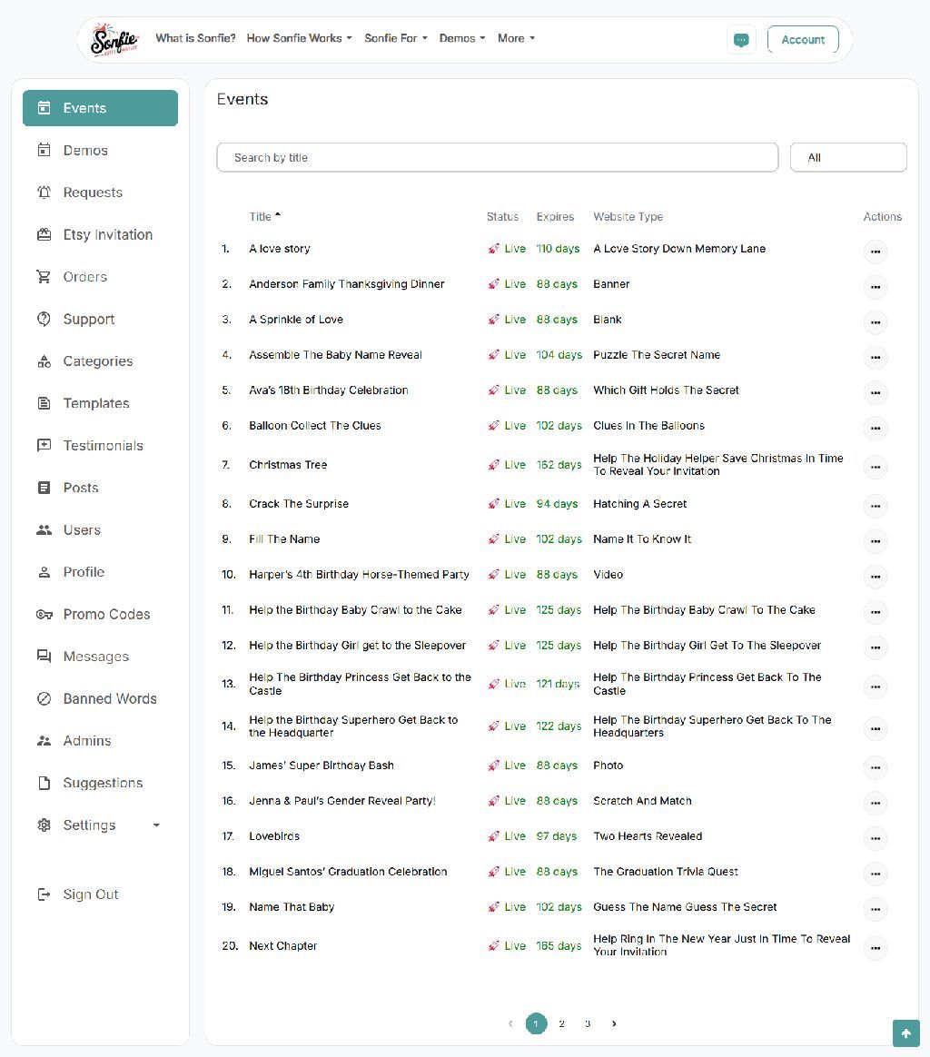This screenshot has height=1057, width=930.
Task: Select Testimonials in the sidebar
Action: click(103, 446)
